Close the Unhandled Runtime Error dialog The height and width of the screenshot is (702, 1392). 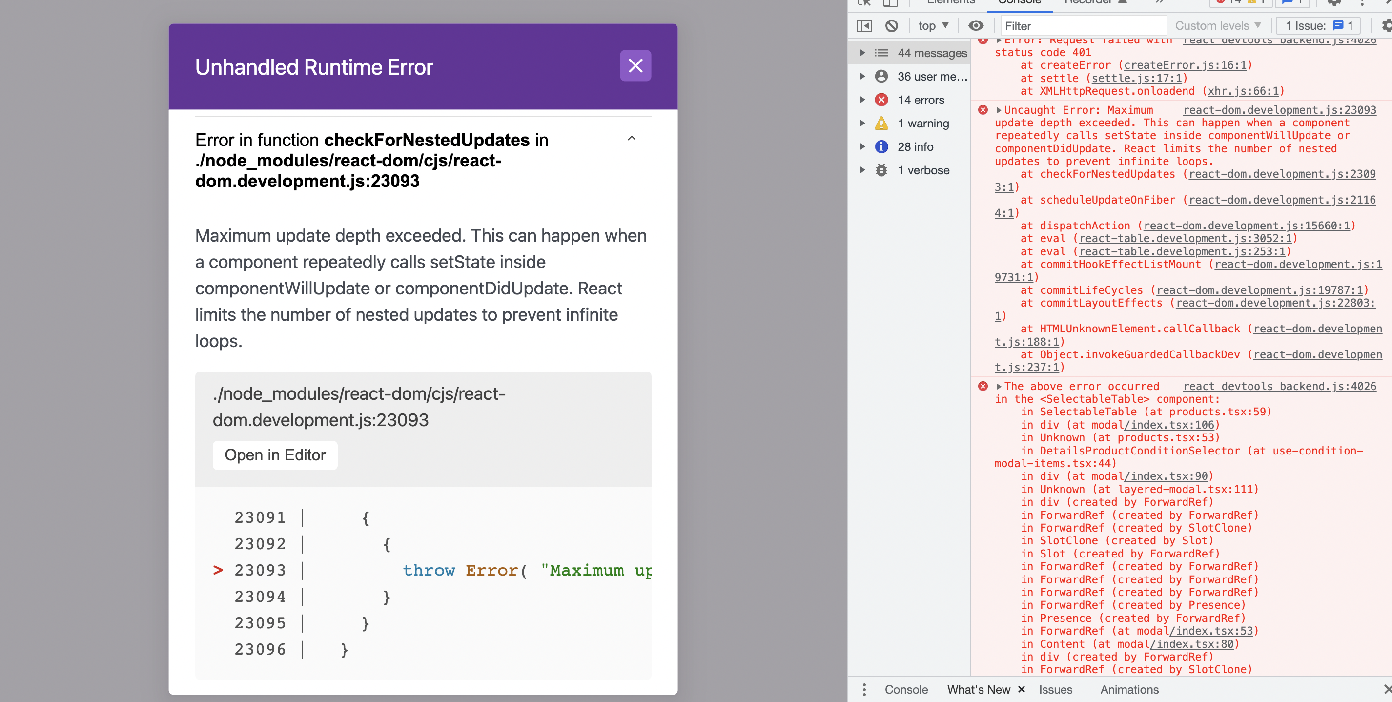(635, 66)
